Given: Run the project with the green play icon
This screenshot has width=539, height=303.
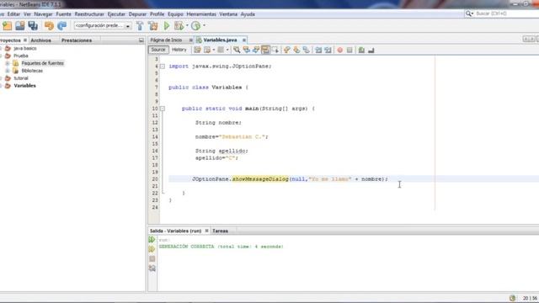Looking at the screenshot, I should tap(167, 26).
